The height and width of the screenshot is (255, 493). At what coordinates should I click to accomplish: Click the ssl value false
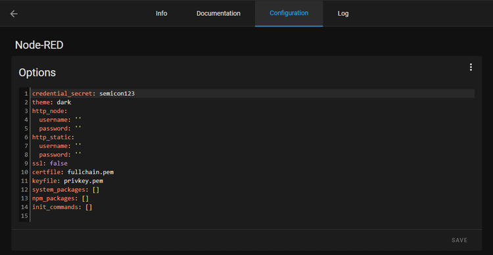[x=59, y=164]
